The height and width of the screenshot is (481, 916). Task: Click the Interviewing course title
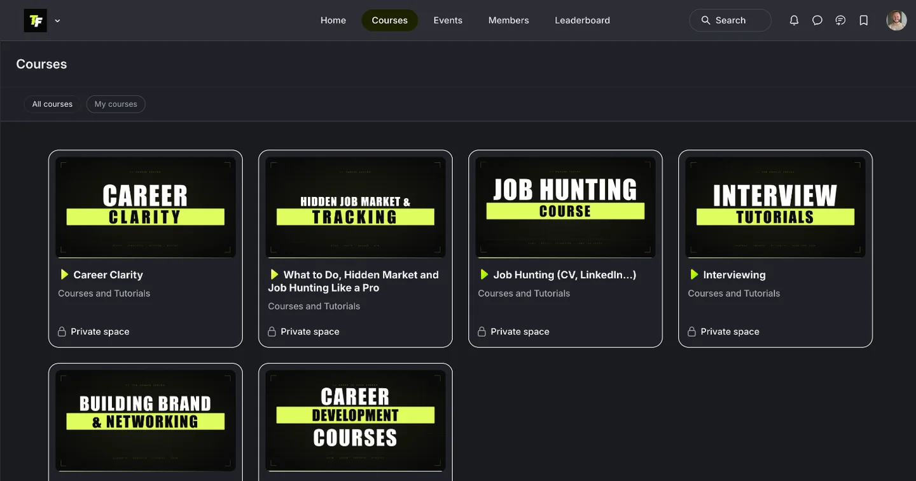[735, 274]
